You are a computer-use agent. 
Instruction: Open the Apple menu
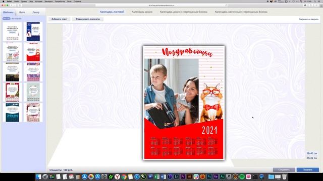point(4,1)
